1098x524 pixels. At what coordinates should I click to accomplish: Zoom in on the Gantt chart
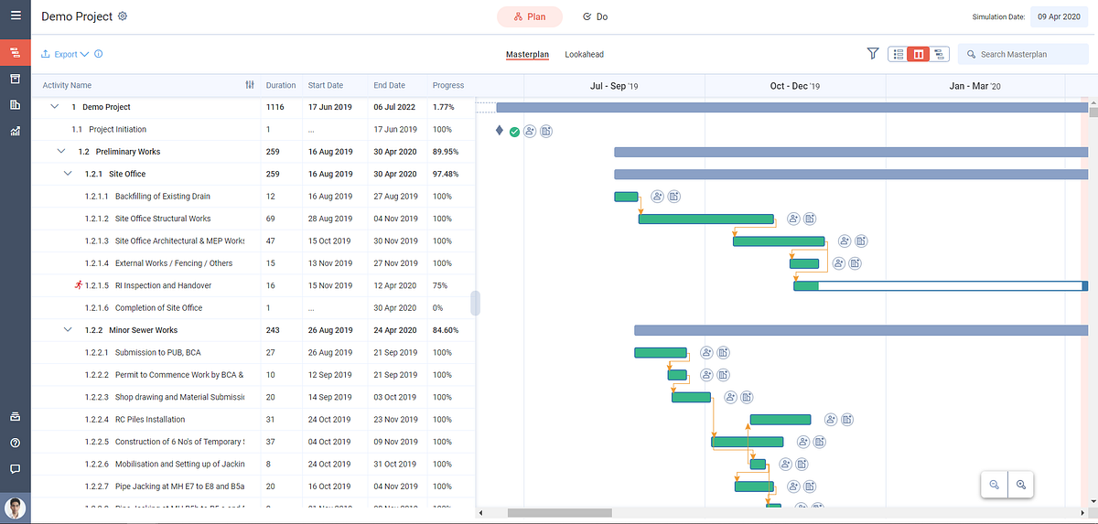coord(1021,485)
